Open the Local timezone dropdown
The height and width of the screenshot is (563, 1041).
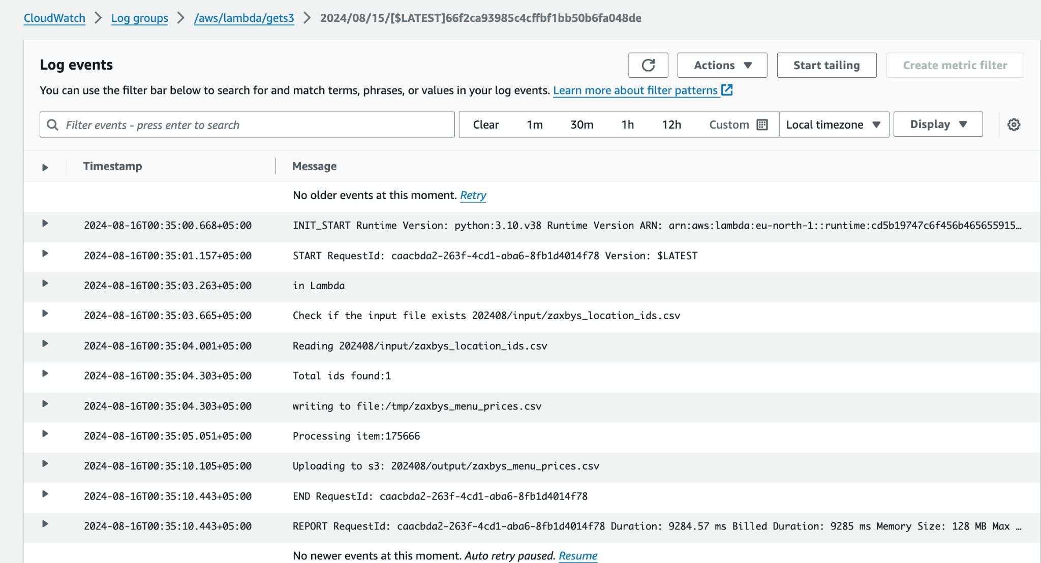tap(834, 124)
